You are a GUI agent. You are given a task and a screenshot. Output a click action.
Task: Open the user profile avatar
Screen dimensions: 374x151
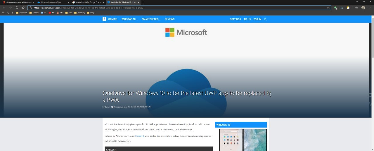pyautogui.click(x=363, y=8)
